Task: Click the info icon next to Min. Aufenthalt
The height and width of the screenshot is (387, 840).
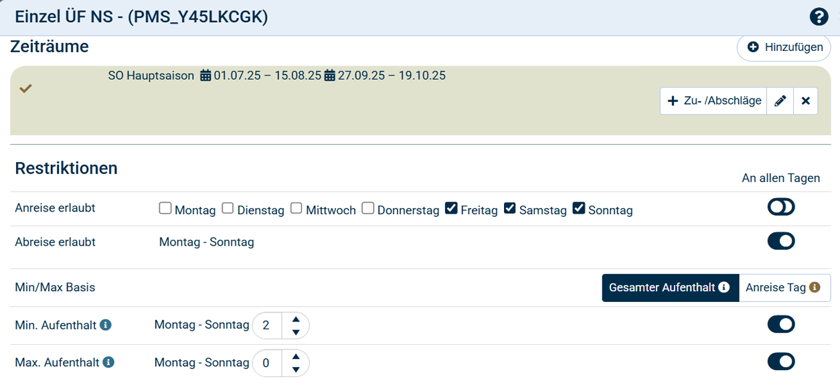Action: click(106, 325)
